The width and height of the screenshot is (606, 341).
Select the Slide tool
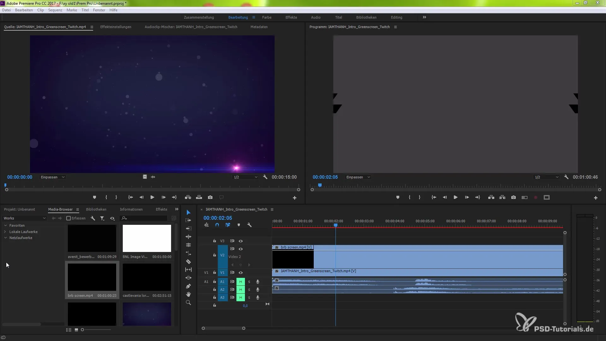(188, 278)
